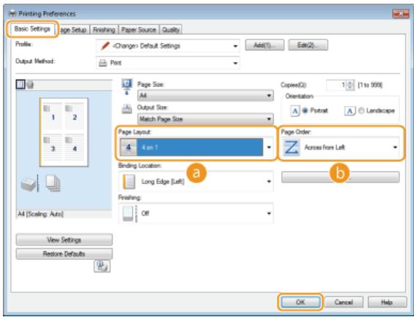Switch to the Basic Settings tab
This screenshot has width=414, height=317.
[x=32, y=29]
